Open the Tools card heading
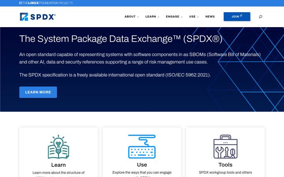Screen dimensions: 284x177 pyautogui.click(x=225, y=165)
